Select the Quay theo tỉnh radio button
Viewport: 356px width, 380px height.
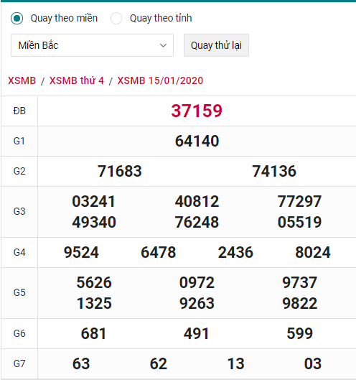click(x=116, y=19)
